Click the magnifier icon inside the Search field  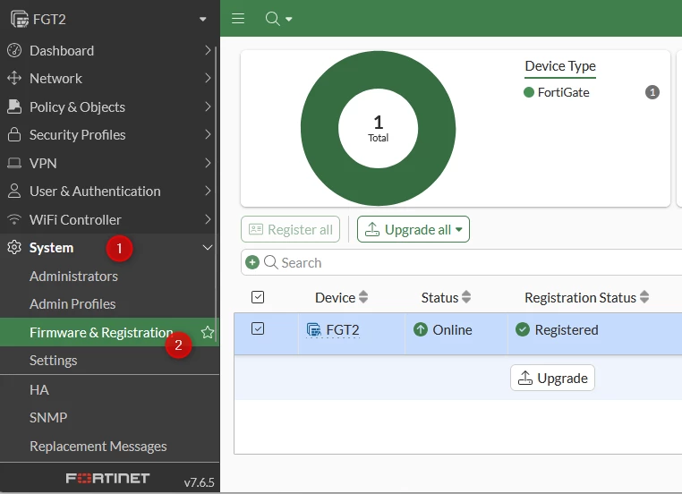270,262
